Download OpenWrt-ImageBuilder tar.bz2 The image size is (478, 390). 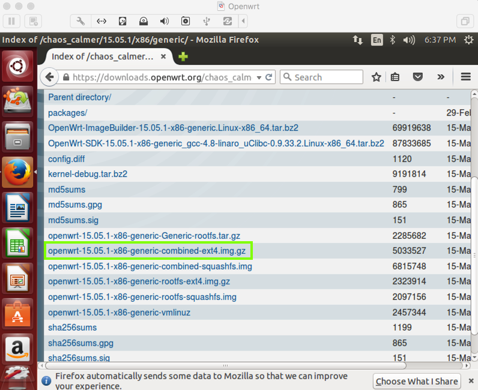coord(173,128)
